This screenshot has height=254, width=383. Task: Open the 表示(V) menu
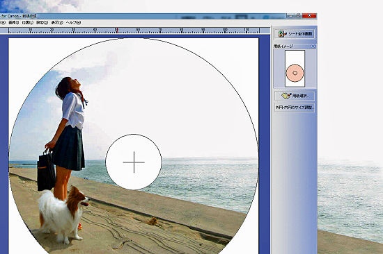tap(57, 22)
